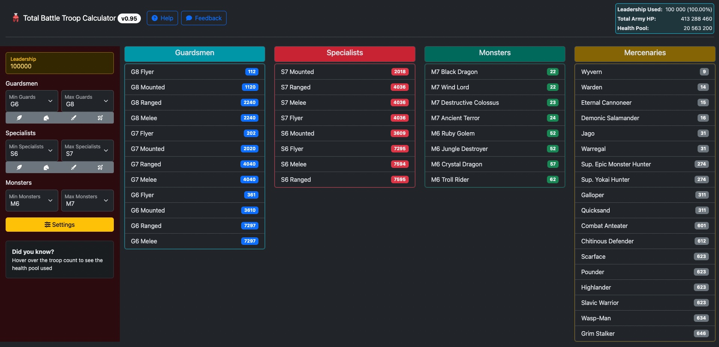Open the Max Specialists dropdown

(87, 150)
